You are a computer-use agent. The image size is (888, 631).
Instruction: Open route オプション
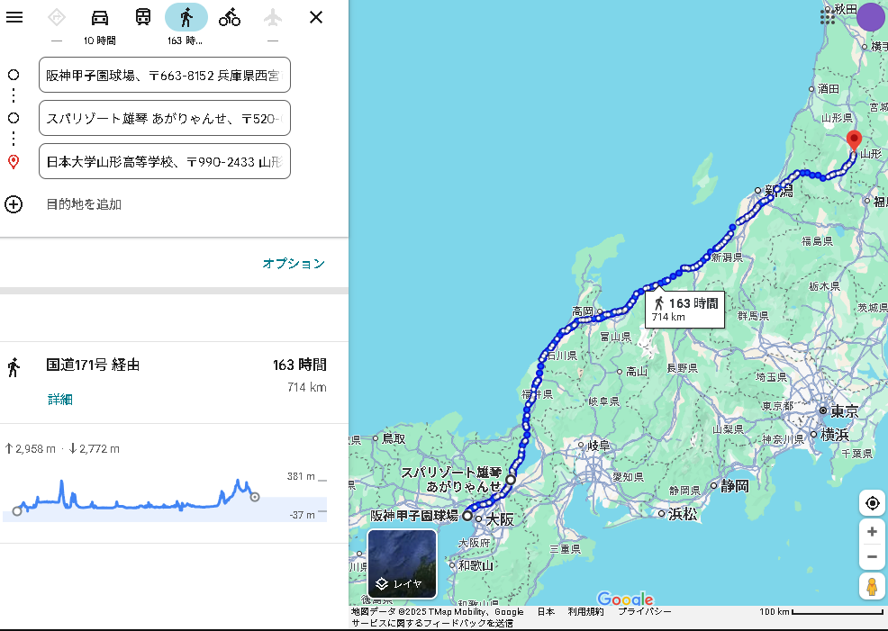294,263
